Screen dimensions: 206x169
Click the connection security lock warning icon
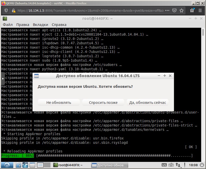[x=14, y=10]
